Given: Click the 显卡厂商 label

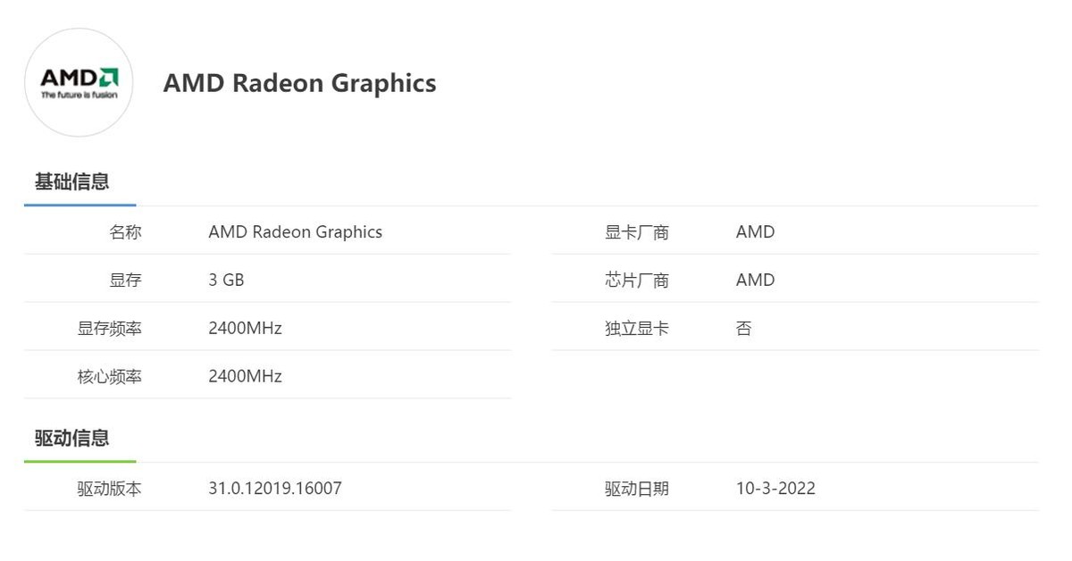Looking at the screenshot, I should tap(636, 232).
